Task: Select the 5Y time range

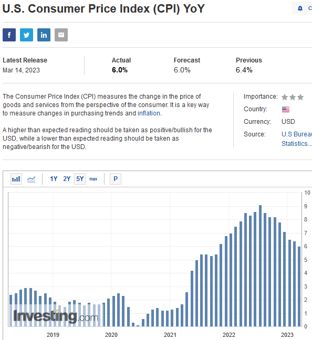Action: pos(80,179)
